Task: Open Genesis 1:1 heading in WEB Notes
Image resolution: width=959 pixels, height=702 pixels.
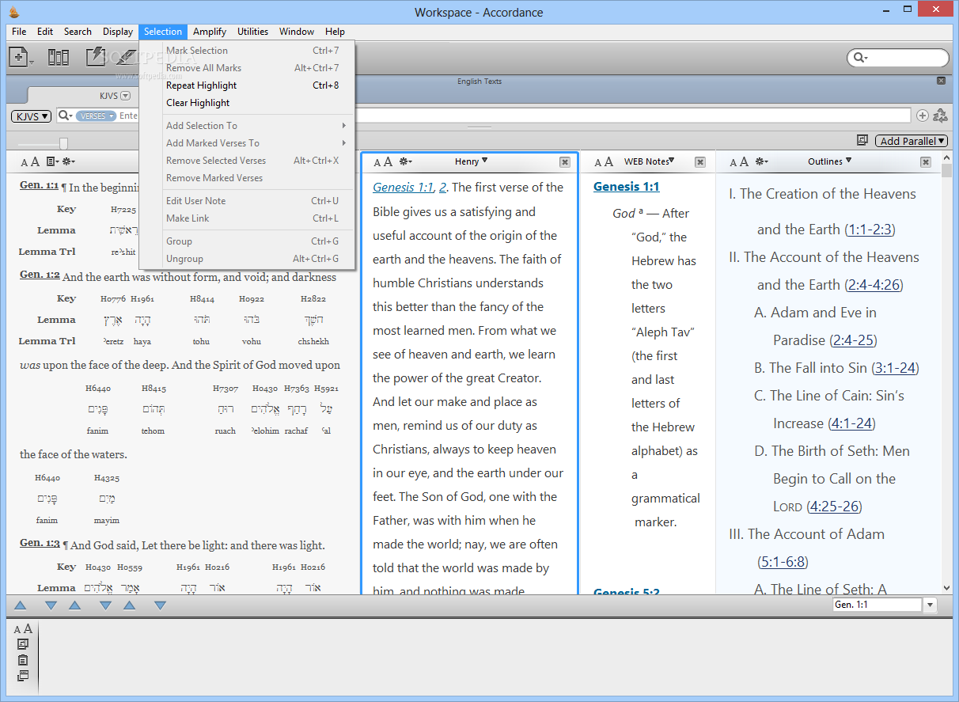Action: 626,187
